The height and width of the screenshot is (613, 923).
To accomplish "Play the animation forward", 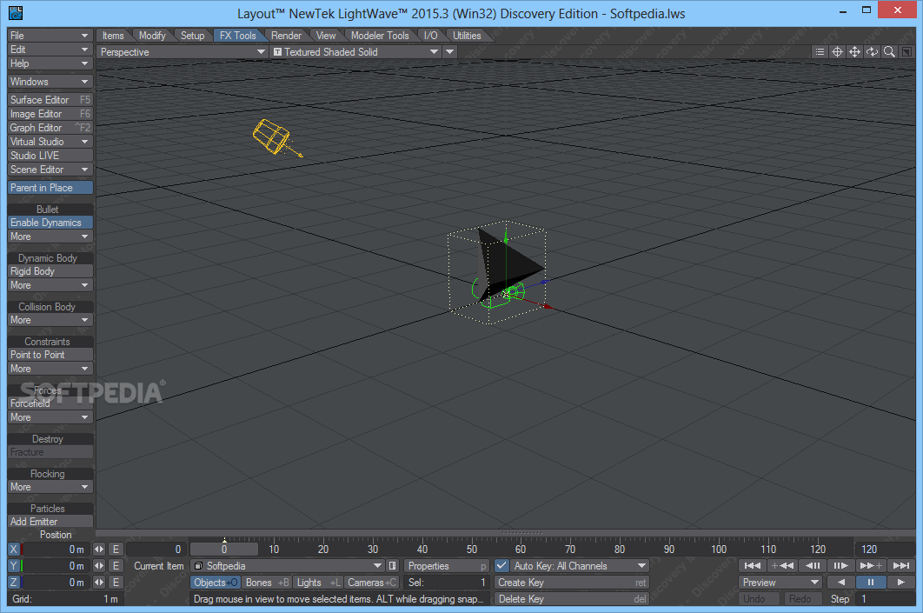I will [x=900, y=582].
